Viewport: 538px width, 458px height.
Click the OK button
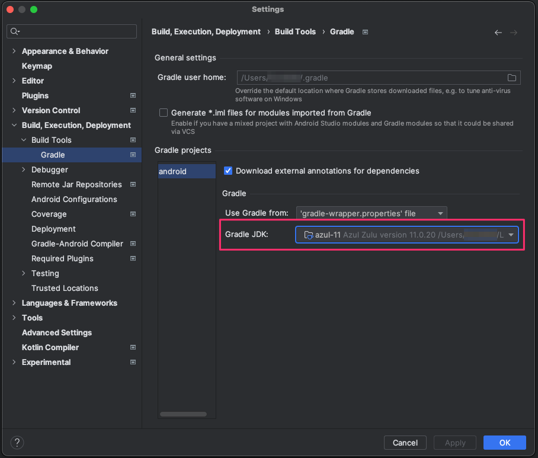tap(504, 443)
